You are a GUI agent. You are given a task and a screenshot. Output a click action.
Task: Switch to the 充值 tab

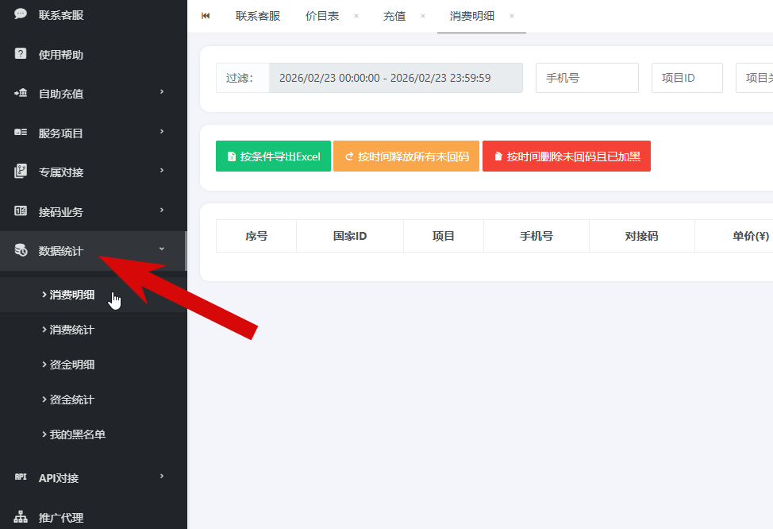point(394,17)
